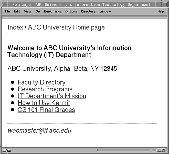Screen dimensions: 169x154
Task: Open the Window menu
Action: coord(105,11)
